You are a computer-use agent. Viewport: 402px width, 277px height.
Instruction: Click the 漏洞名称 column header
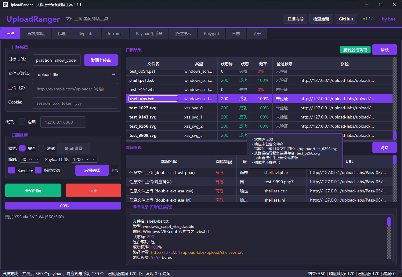coord(169,162)
